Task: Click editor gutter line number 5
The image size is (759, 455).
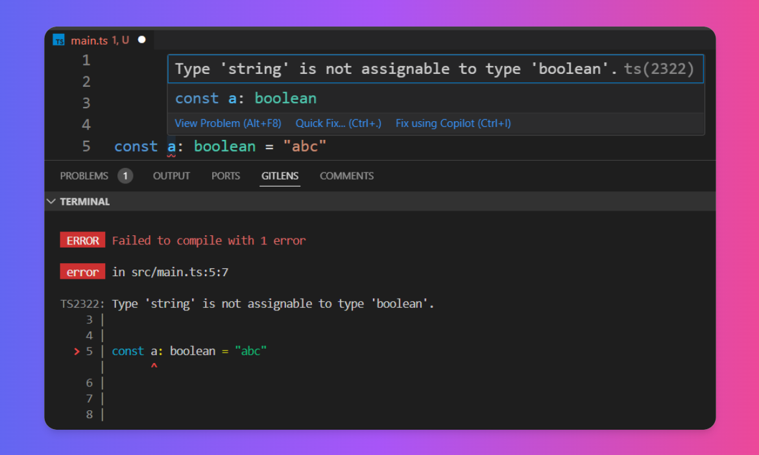Action: [86, 146]
